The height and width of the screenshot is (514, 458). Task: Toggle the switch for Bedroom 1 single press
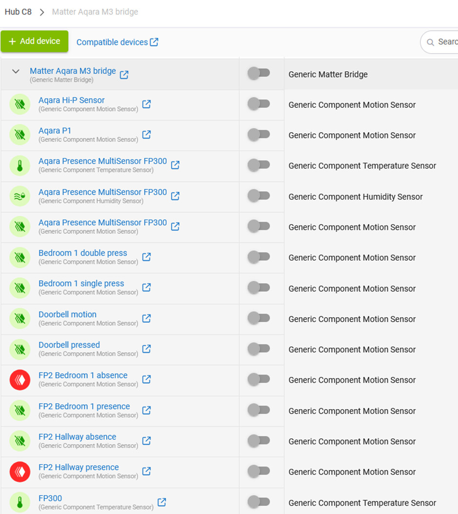click(x=259, y=287)
